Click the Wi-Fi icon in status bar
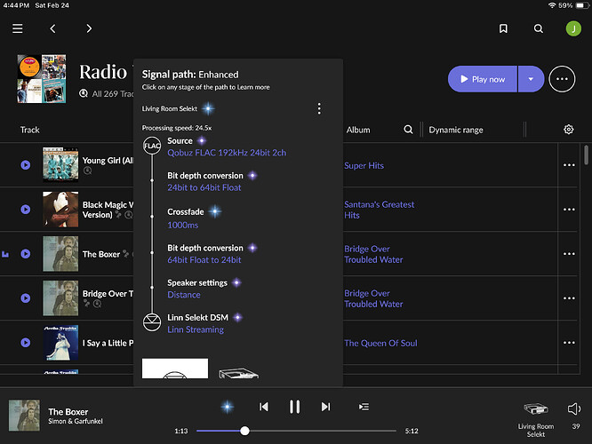 click(x=552, y=5)
